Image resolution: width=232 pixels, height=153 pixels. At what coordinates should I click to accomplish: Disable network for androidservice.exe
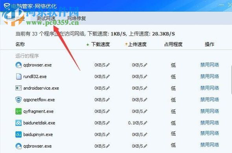[209, 88]
